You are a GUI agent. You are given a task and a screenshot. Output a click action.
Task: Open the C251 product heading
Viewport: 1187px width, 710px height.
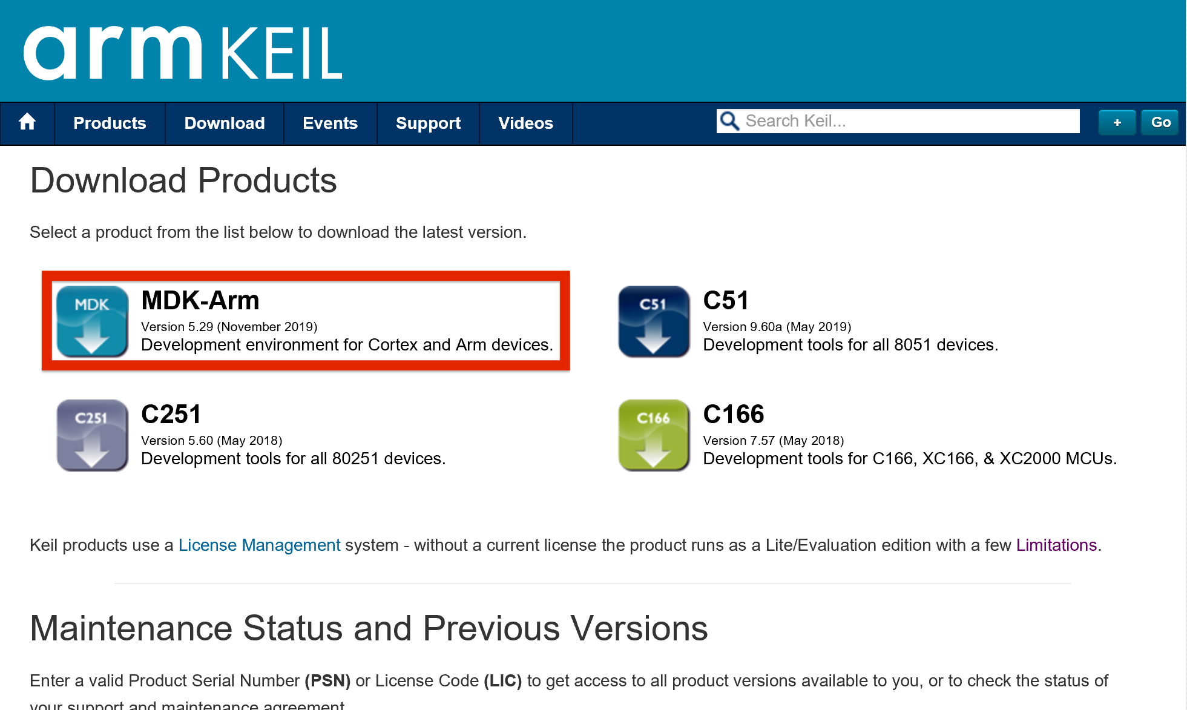click(171, 414)
